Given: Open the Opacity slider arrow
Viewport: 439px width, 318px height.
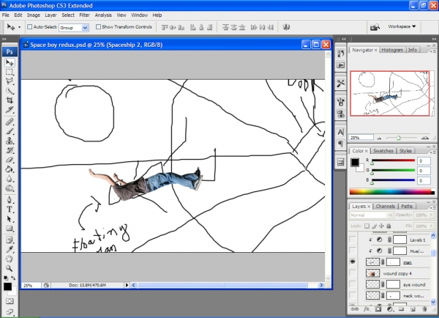Looking at the screenshot, I should pyautogui.click(x=431, y=215).
